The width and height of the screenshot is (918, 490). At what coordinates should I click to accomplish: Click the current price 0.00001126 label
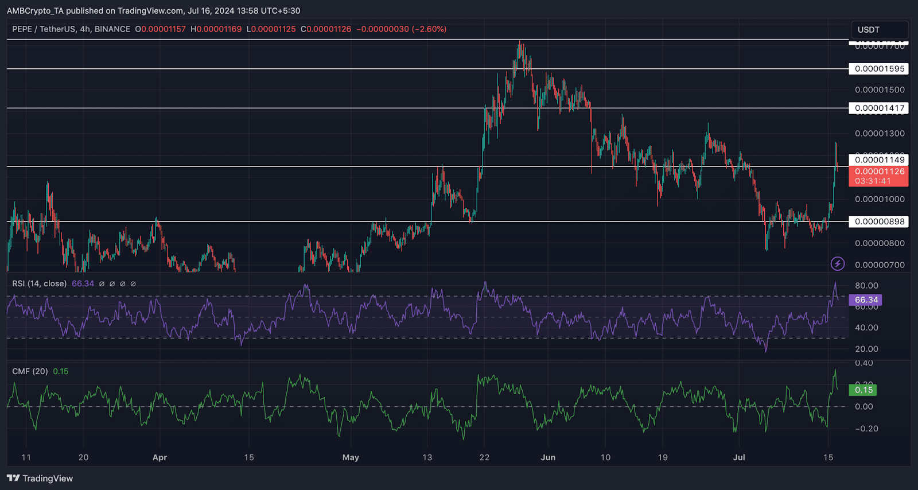tap(879, 172)
